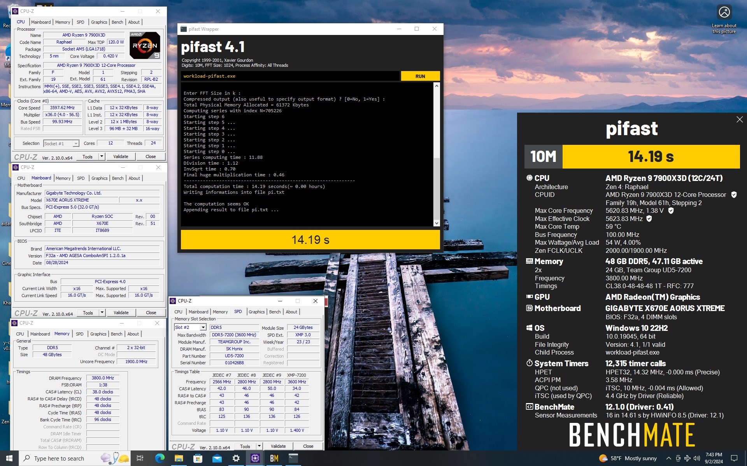Click the X670E AORUS XTREME model field
Screen dimensions: 747x466
click(81, 200)
